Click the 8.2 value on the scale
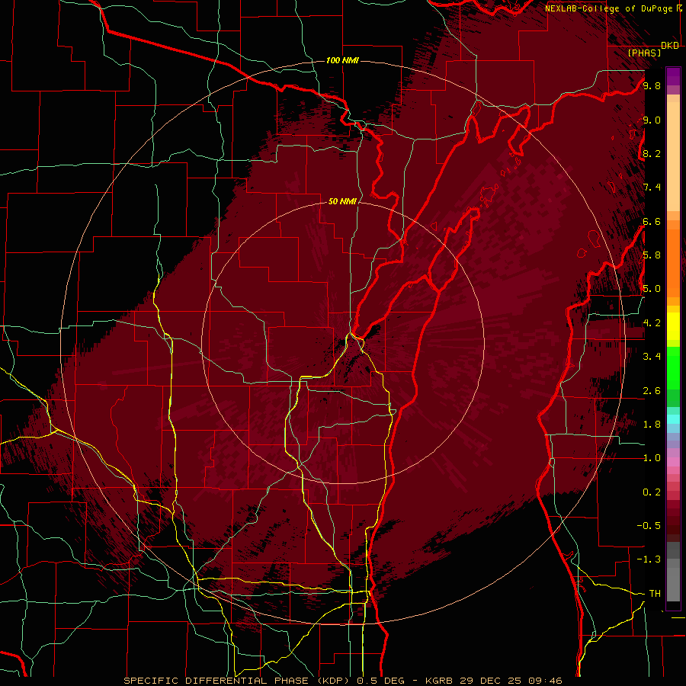This screenshot has height=686, width=686. coord(652,153)
